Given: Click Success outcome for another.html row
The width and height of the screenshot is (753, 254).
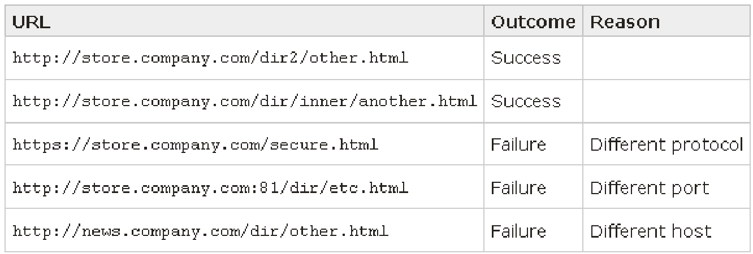Looking at the screenshot, I should pyautogui.click(x=526, y=101).
